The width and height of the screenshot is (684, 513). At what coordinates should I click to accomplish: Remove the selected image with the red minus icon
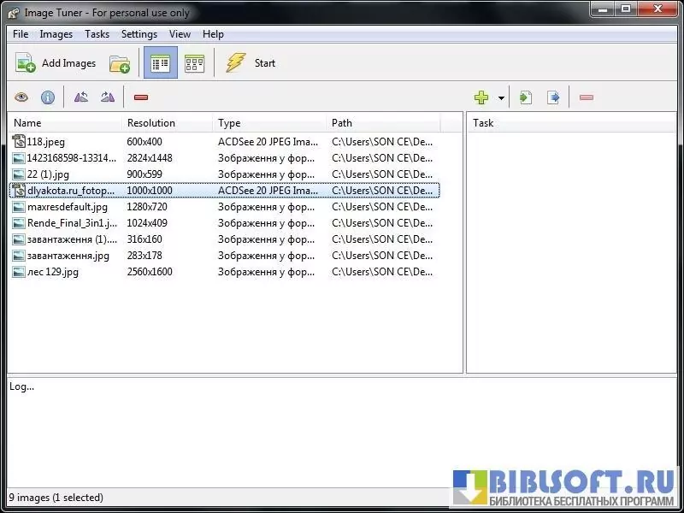pyautogui.click(x=141, y=97)
